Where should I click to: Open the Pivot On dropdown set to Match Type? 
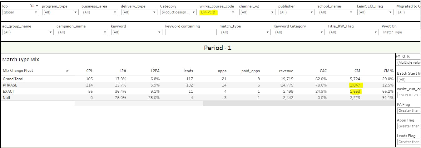click(x=401, y=32)
